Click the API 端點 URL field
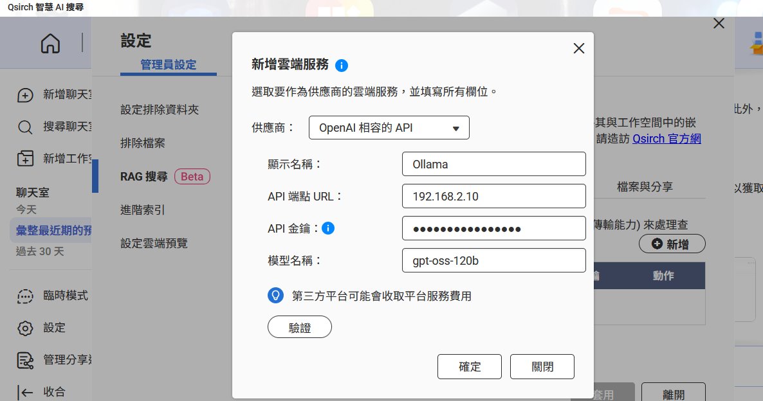Image resolution: width=763 pixels, height=401 pixels. 493,197
